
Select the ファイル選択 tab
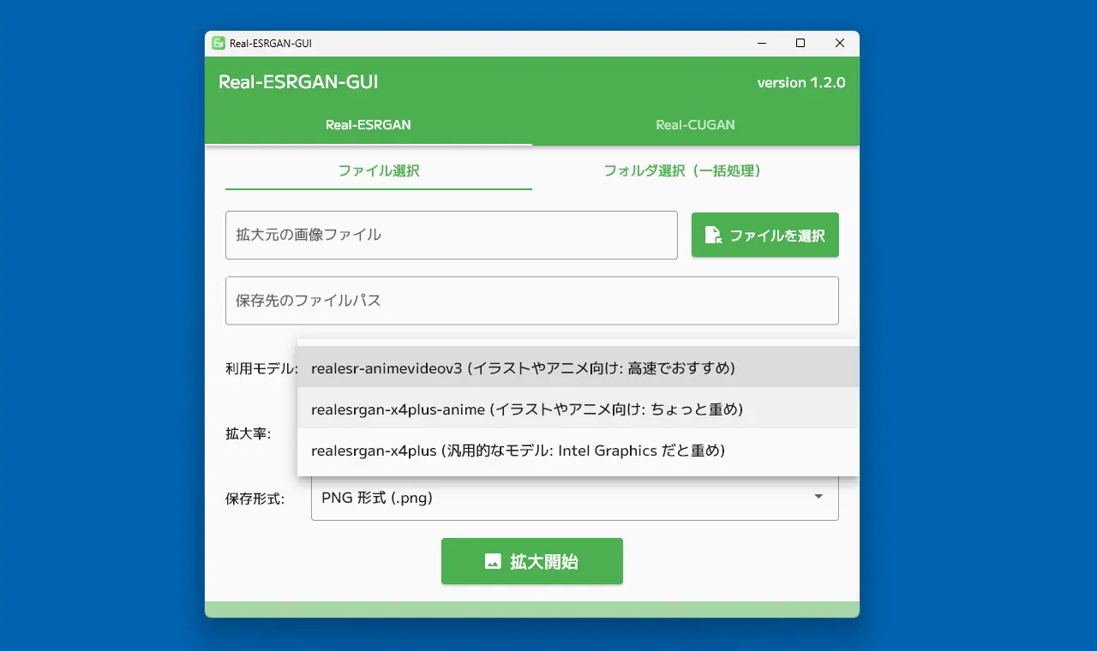(x=379, y=170)
